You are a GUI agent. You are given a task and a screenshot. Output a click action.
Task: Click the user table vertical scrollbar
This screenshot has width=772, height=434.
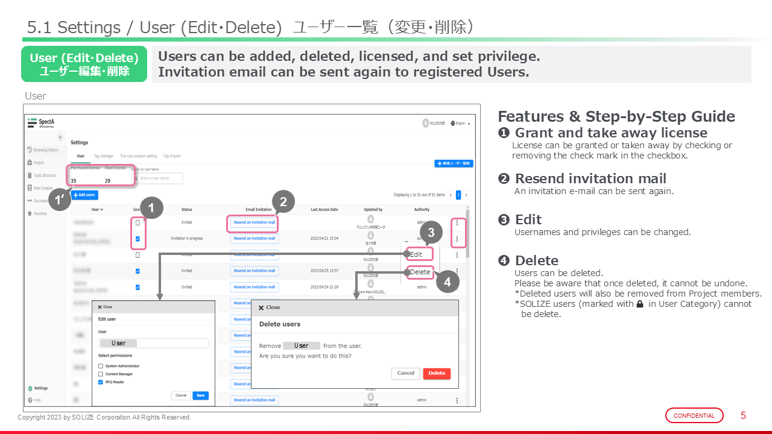point(469,235)
